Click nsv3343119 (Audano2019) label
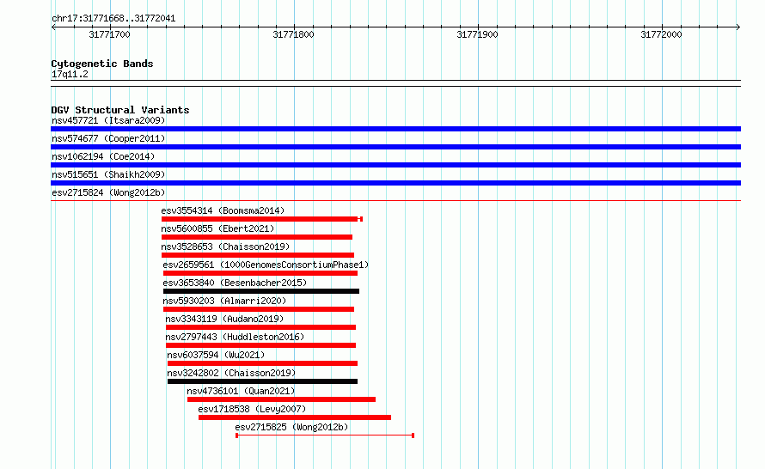This screenshot has width=765, height=469. tap(224, 319)
